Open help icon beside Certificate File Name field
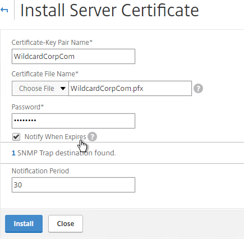Image resolution: width=244 pixels, height=239 pixels. pyautogui.click(x=198, y=88)
